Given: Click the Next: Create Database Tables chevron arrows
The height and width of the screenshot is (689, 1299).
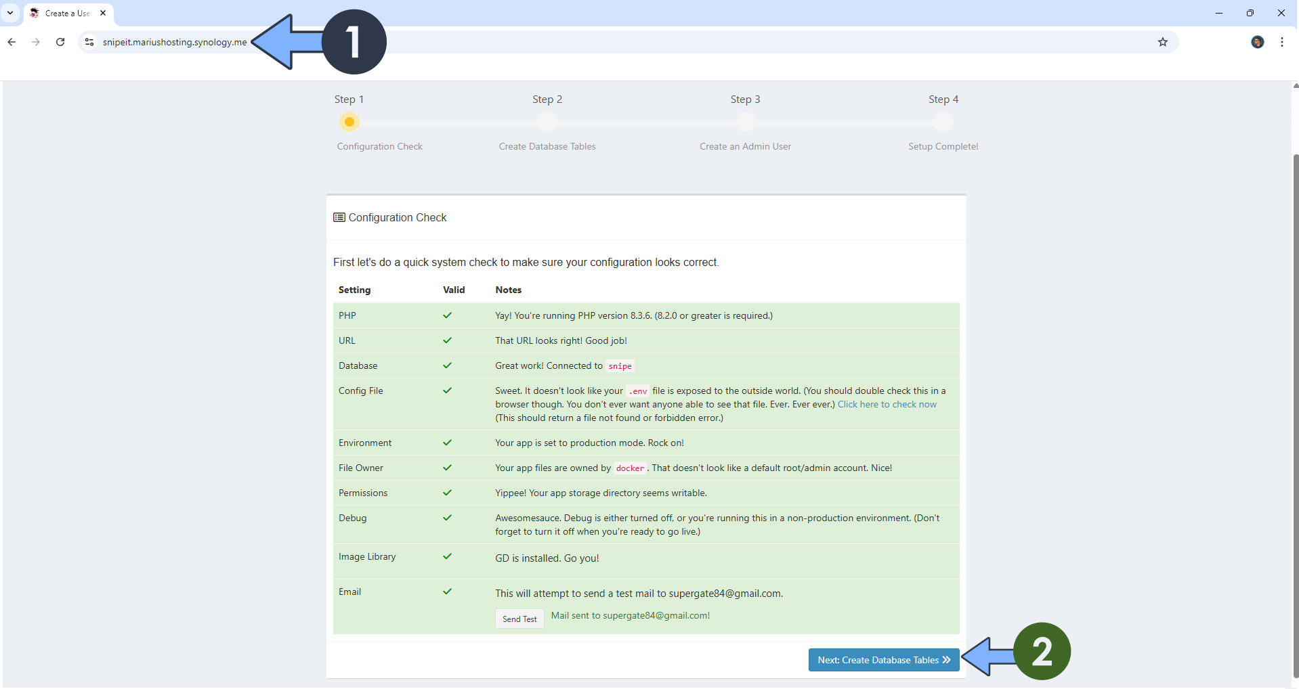Looking at the screenshot, I should tap(945, 660).
